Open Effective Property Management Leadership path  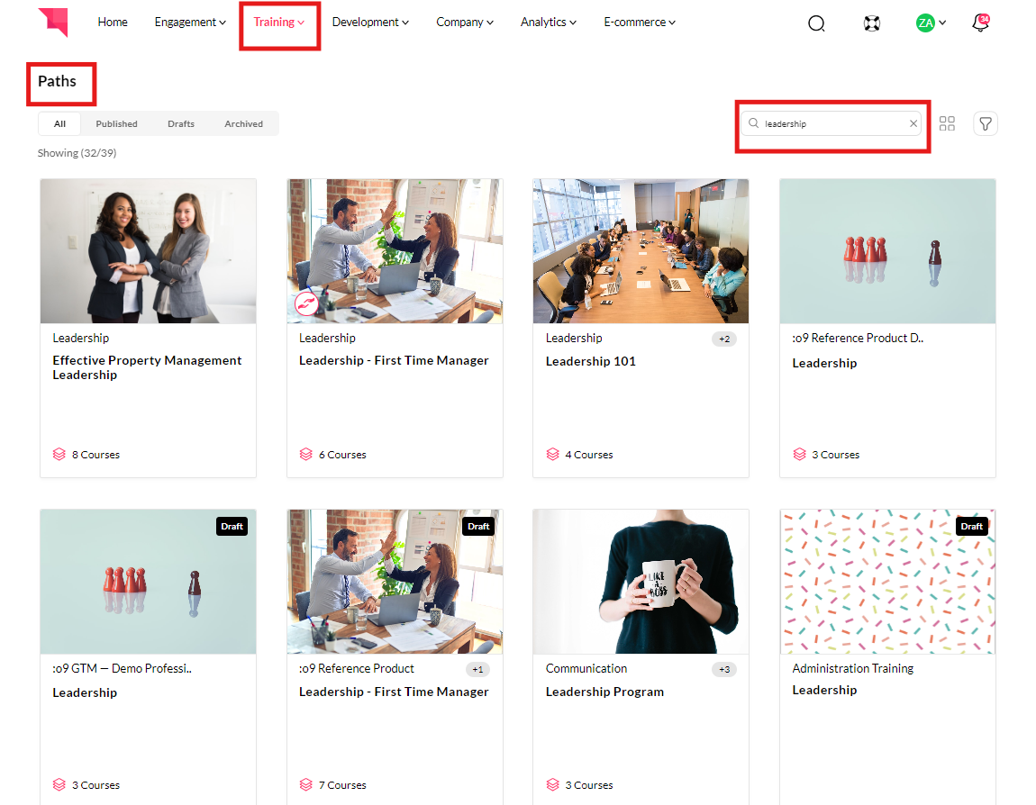pos(147,367)
